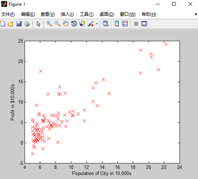Show plot tools and dock figure
The width and height of the screenshot is (198, 179).
(x=144, y=24)
